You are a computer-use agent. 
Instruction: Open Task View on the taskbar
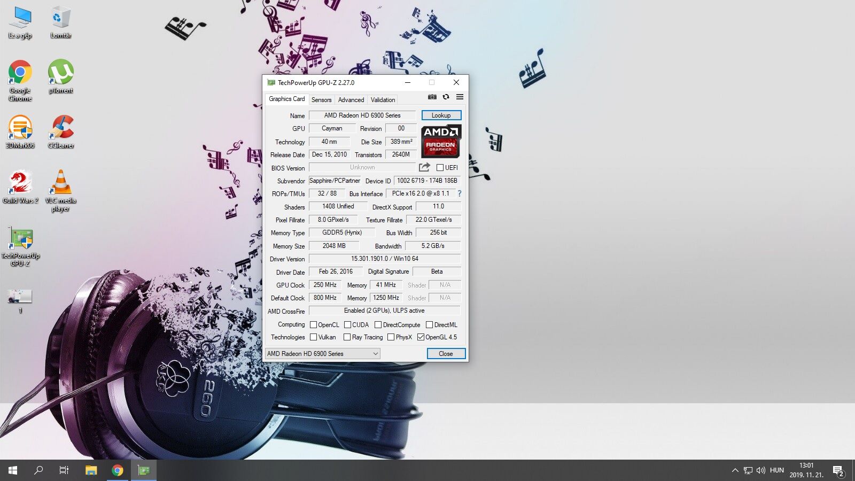click(x=64, y=470)
